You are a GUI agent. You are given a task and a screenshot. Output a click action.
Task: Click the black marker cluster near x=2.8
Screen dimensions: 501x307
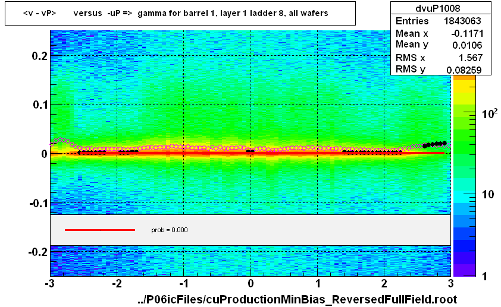pyautogui.click(x=434, y=144)
